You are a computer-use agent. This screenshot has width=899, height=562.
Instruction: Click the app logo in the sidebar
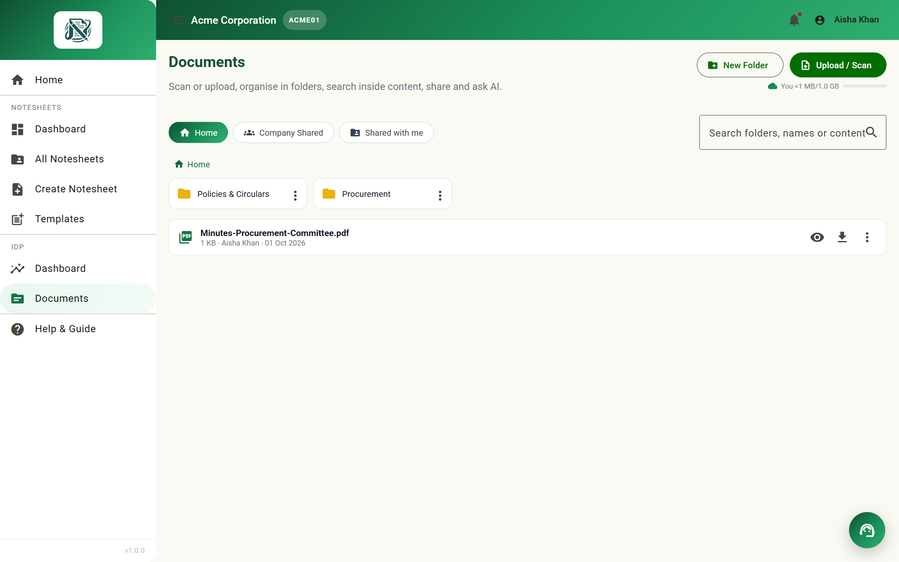(78, 30)
